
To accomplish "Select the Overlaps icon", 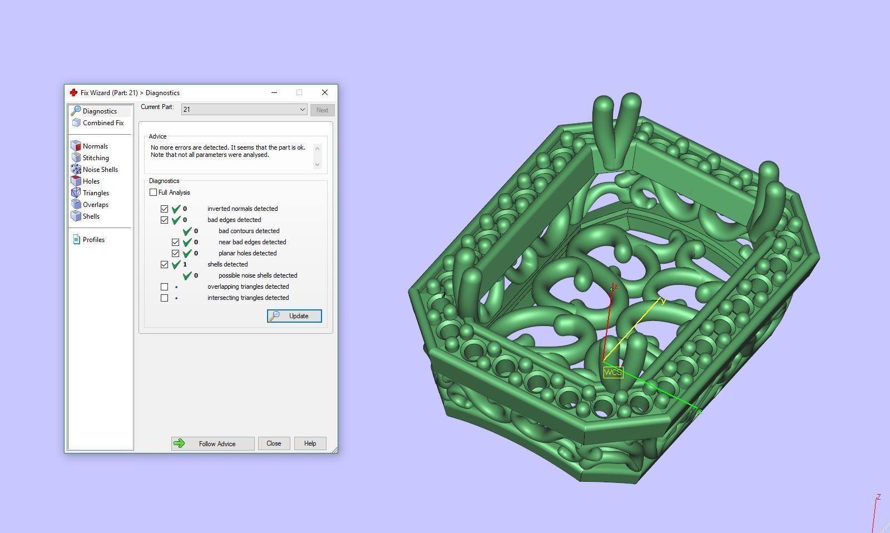I will (76, 205).
